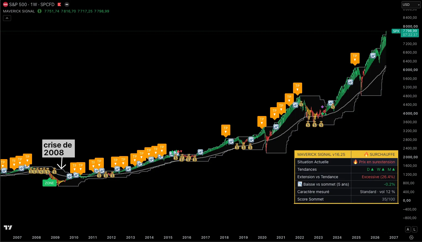
Task: Click the 6 000,00 price axis label
Action: click(x=410, y=70)
